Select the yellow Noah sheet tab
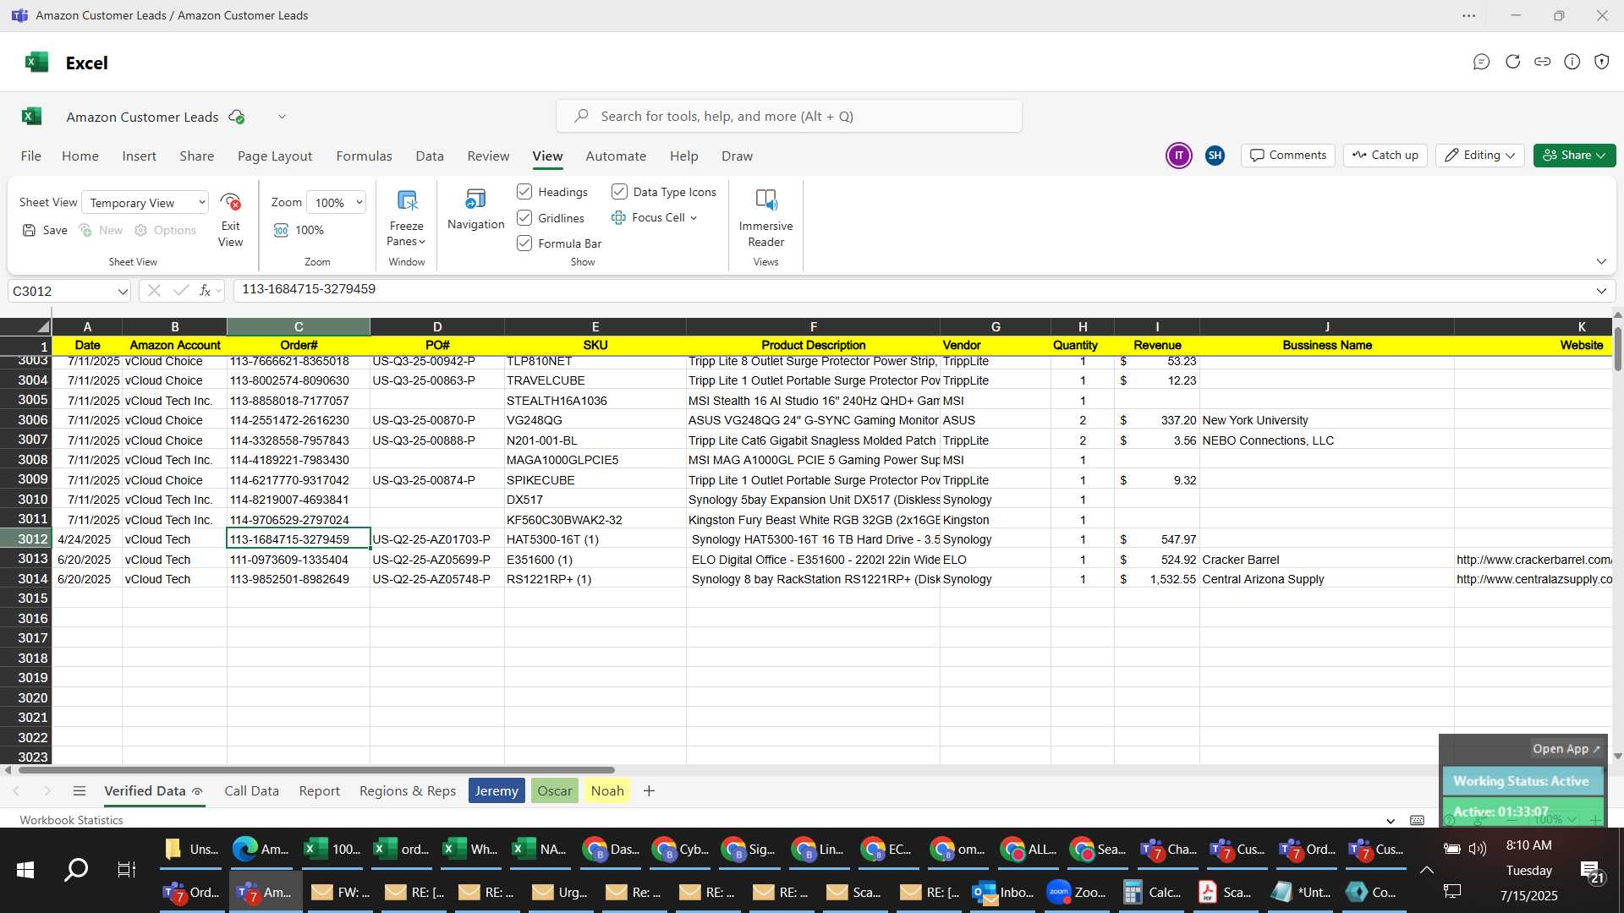This screenshot has height=913, width=1624. [x=607, y=791]
